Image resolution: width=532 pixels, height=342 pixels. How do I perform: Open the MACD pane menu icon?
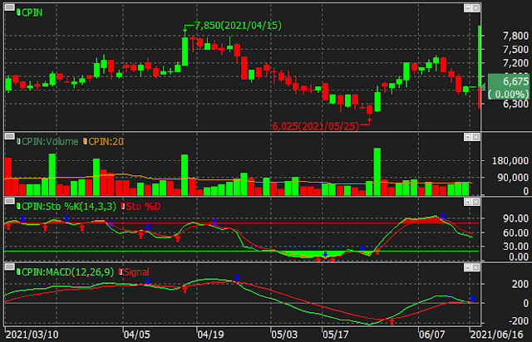click(x=10, y=266)
